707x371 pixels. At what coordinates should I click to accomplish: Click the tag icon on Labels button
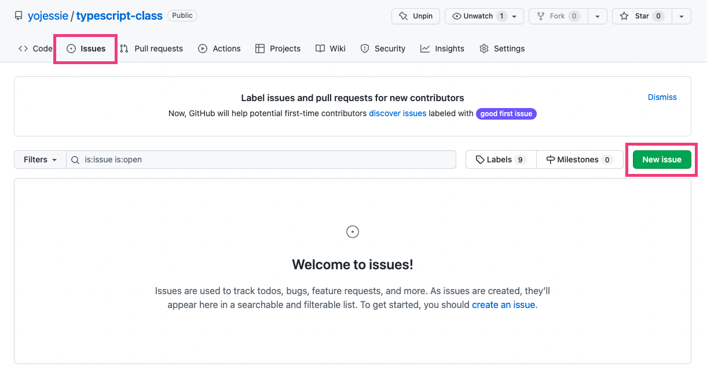coord(480,159)
